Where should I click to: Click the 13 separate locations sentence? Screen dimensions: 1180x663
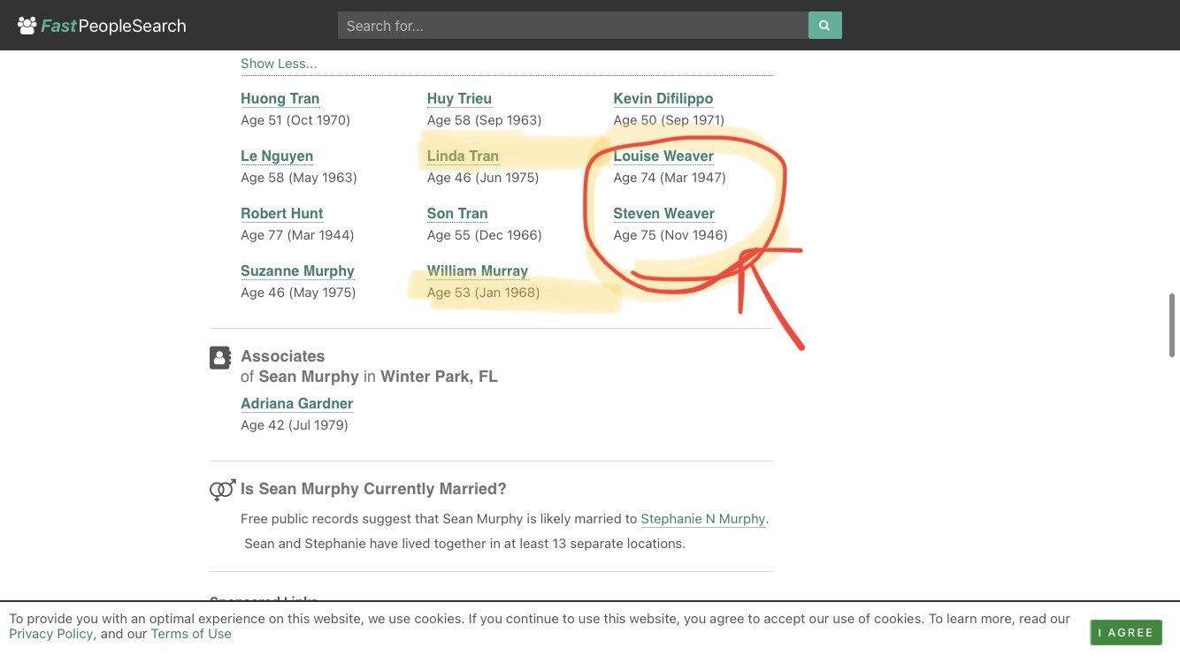pyautogui.click(x=465, y=544)
